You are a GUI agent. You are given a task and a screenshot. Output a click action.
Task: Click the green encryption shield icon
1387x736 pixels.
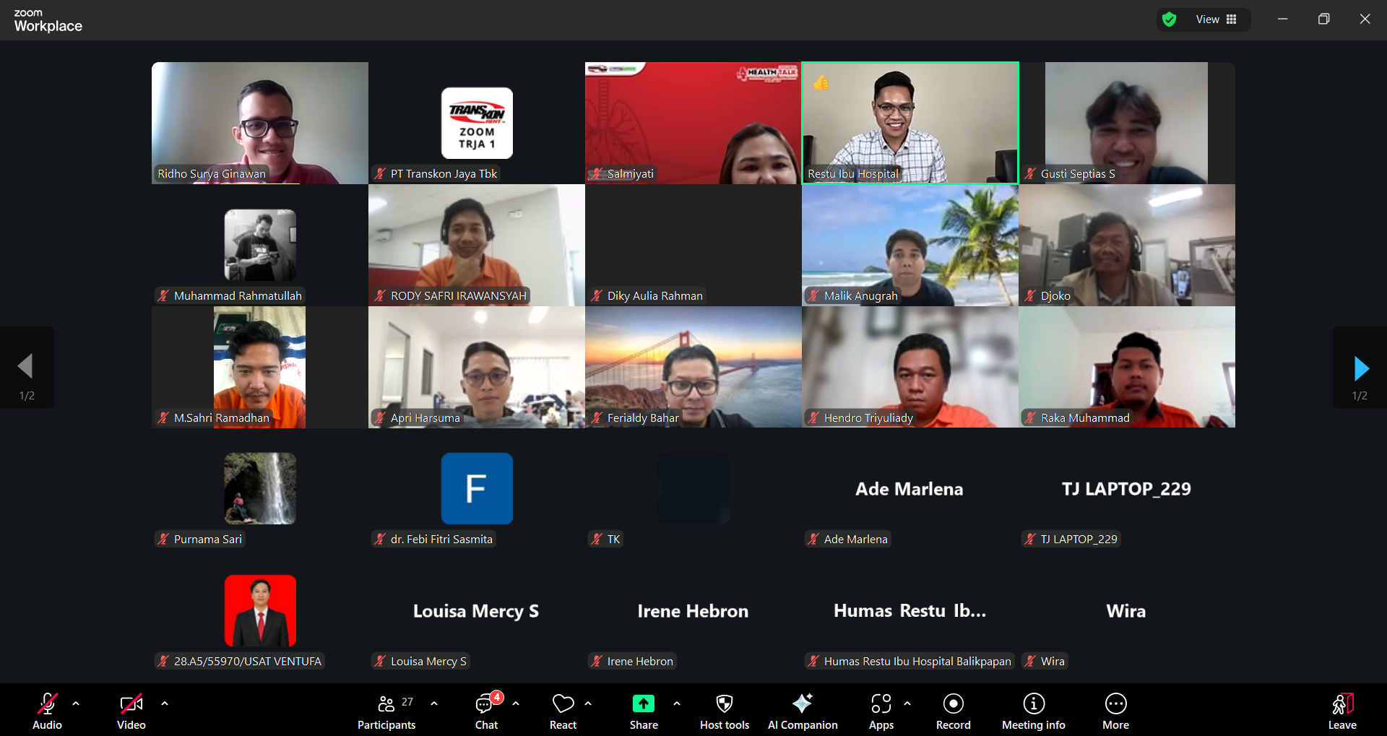point(1169,20)
